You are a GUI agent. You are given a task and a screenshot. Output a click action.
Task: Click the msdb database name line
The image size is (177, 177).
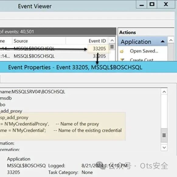(x=6, y=98)
